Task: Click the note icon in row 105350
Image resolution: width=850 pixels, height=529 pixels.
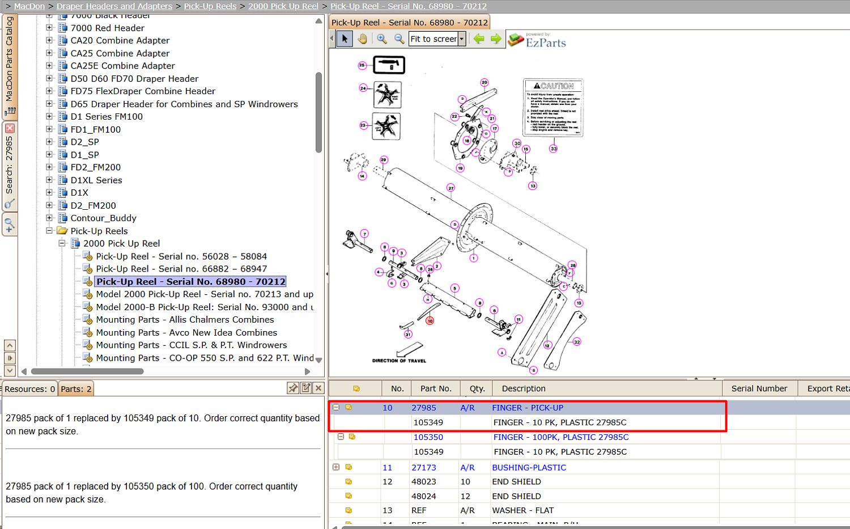Action: click(352, 437)
